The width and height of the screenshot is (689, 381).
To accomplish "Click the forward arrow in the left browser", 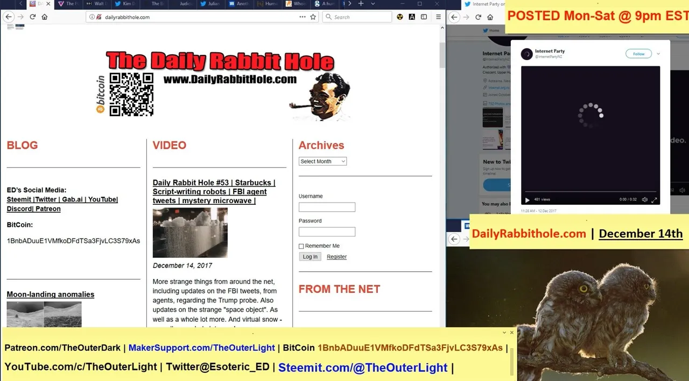I will click(20, 17).
